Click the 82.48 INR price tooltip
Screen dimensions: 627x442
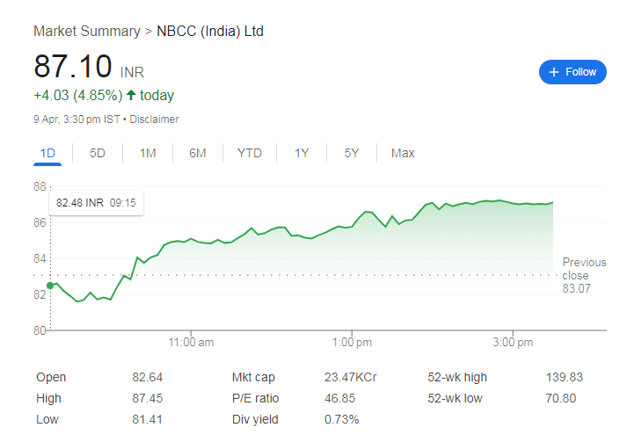[x=97, y=203]
